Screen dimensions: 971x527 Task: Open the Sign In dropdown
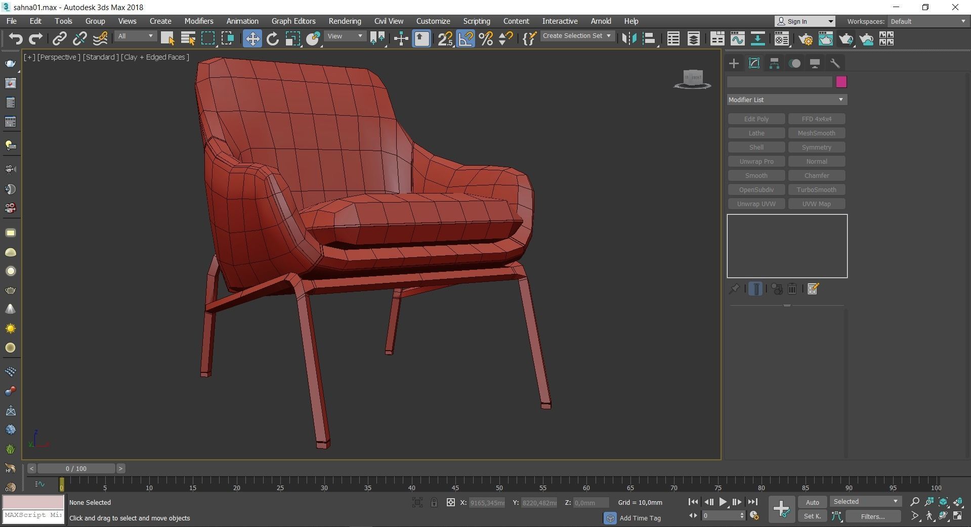point(805,21)
